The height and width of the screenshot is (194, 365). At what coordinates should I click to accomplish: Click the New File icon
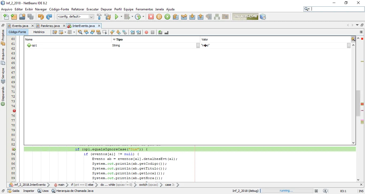pyautogui.click(x=6, y=17)
